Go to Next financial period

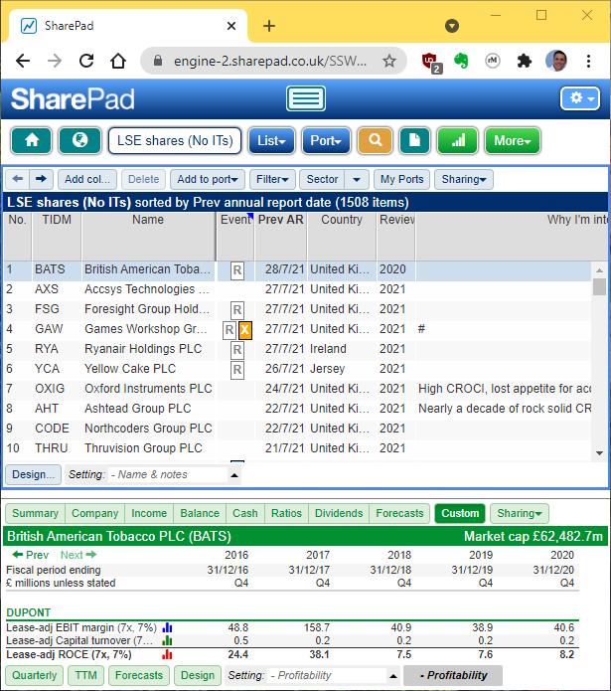(x=78, y=555)
